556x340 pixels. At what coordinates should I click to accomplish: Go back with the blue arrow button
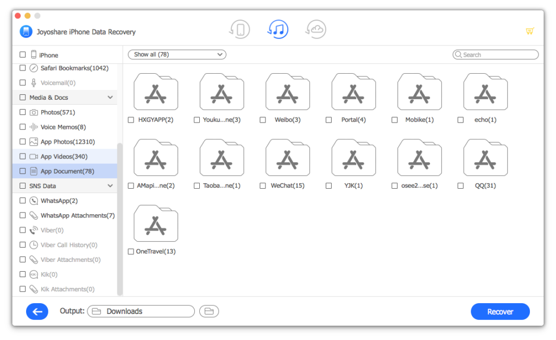click(x=37, y=312)
